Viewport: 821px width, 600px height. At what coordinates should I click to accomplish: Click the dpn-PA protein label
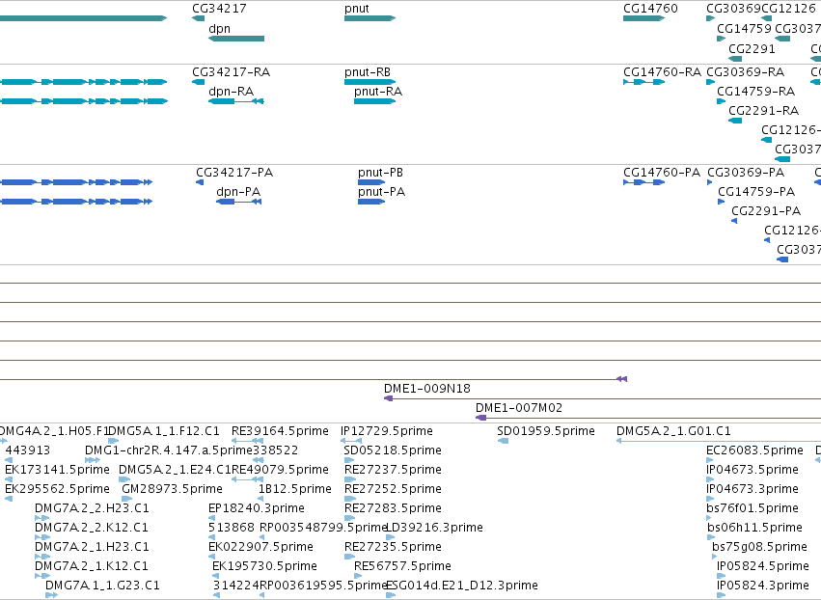pos(238,192)
